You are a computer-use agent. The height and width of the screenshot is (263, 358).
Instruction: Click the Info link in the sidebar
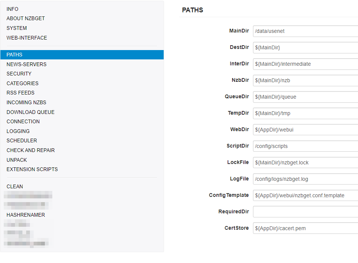pyautogui.click(x=12, y=9)
